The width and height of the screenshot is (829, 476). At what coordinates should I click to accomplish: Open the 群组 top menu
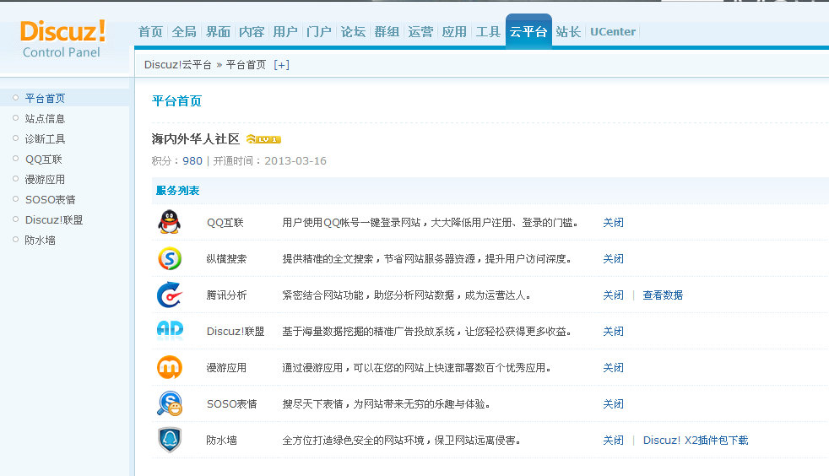point(387,32)
